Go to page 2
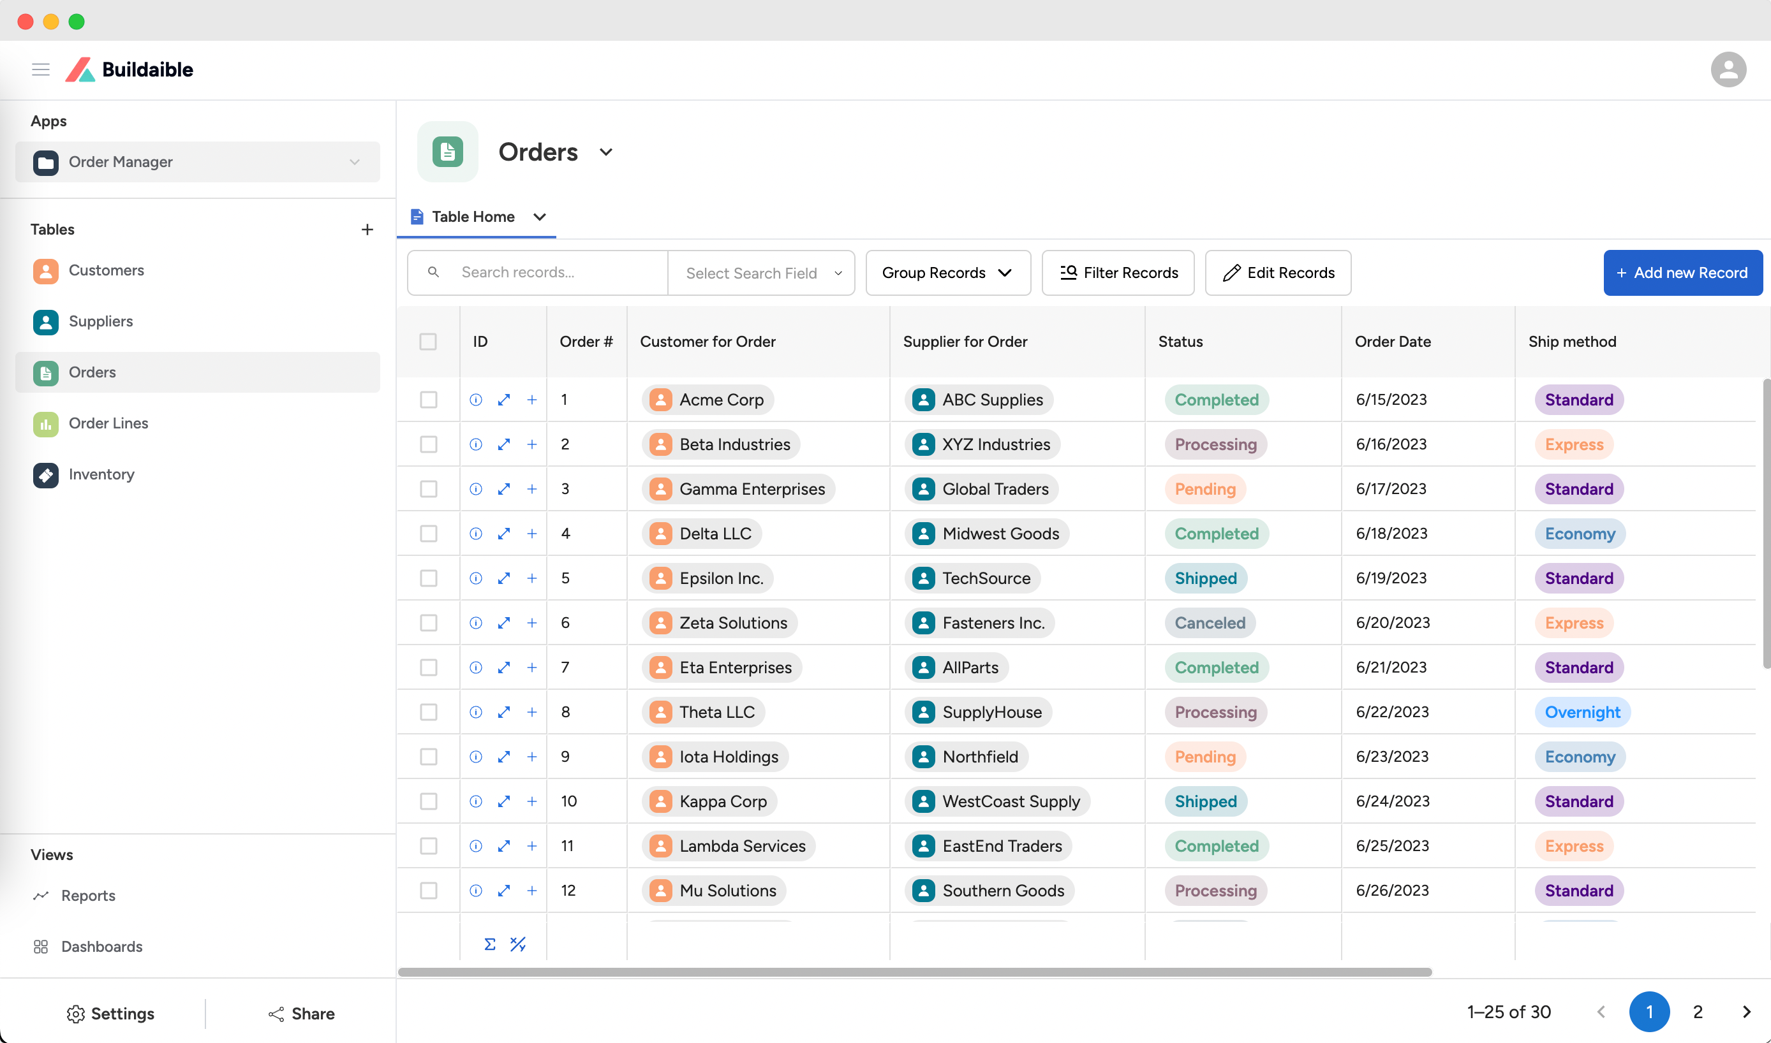Screen dimensions: 1771x1043 1697,1012
